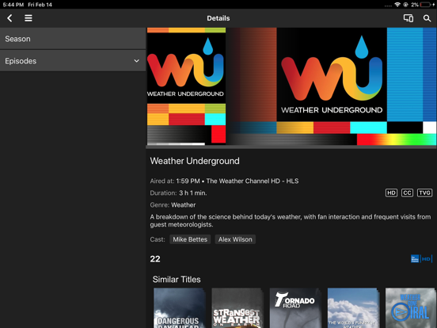
Task: Tap the HD badge icon
Action: click(391, 193)
